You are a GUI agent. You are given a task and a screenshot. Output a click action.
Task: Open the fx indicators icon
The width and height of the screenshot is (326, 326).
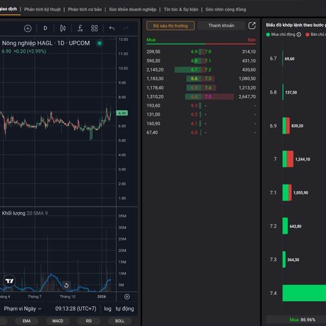click(80, 28)
